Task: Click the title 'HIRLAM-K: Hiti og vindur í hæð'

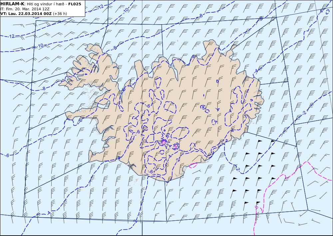Action: coord(32,4)
